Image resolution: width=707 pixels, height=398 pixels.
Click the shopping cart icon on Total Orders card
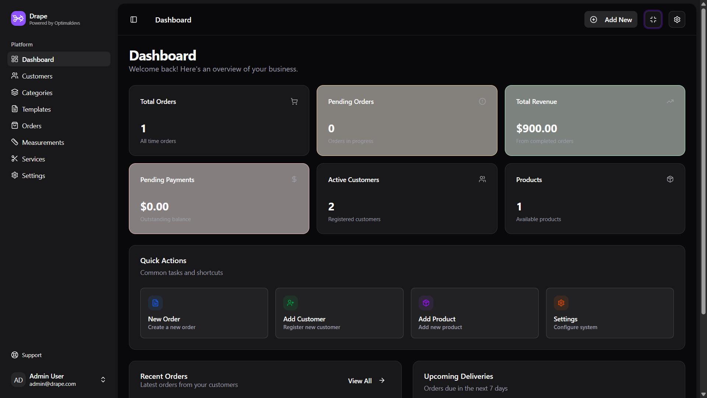click(x=294, y=101)
